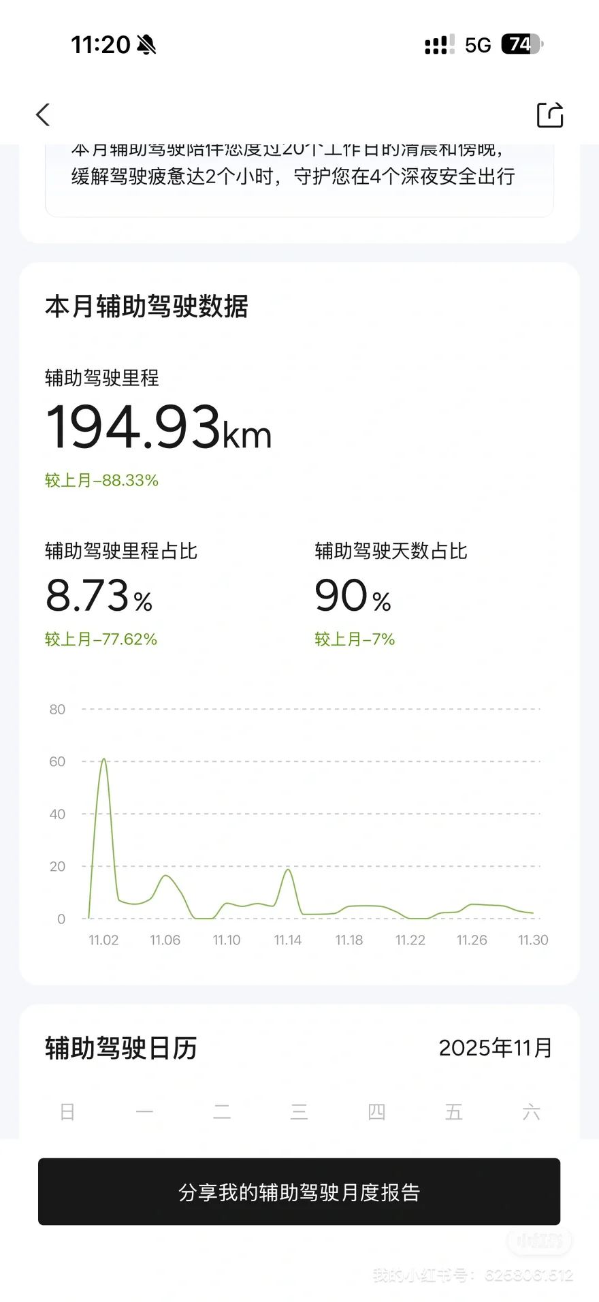Screen dimensions: 599x1302
Task: Tap the share icon at top right
Action: click(x=549, y=115)
